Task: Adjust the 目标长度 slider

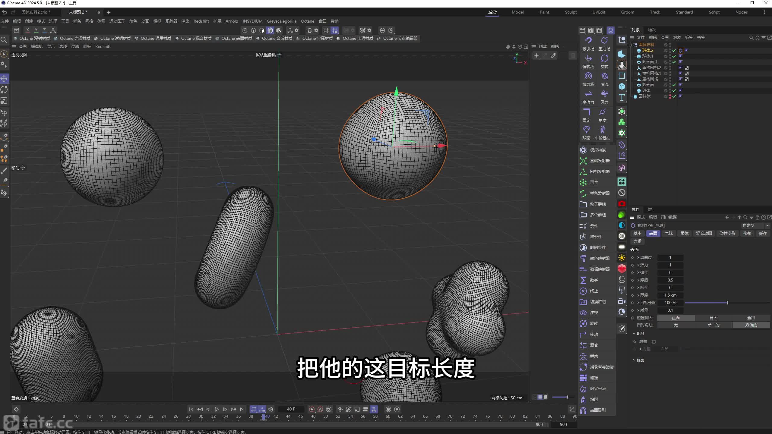Action: (x=727, y=303)
